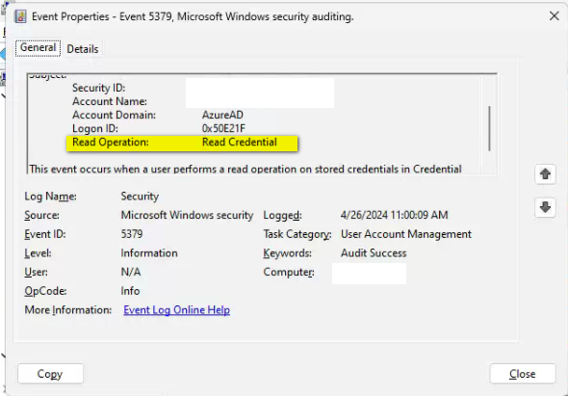
Task: Open the Details tab
Action: click(83, 49)
